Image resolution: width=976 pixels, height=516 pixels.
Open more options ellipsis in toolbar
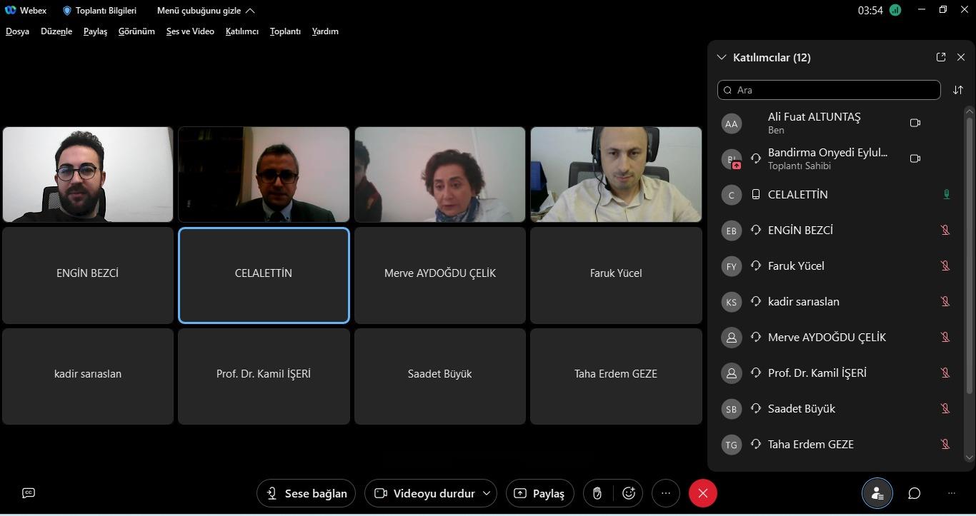coord(666,493)
